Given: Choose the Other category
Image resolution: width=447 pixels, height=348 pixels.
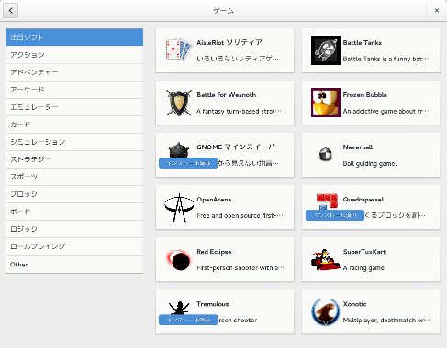Looking at the screenshot, I should point(74,265).
